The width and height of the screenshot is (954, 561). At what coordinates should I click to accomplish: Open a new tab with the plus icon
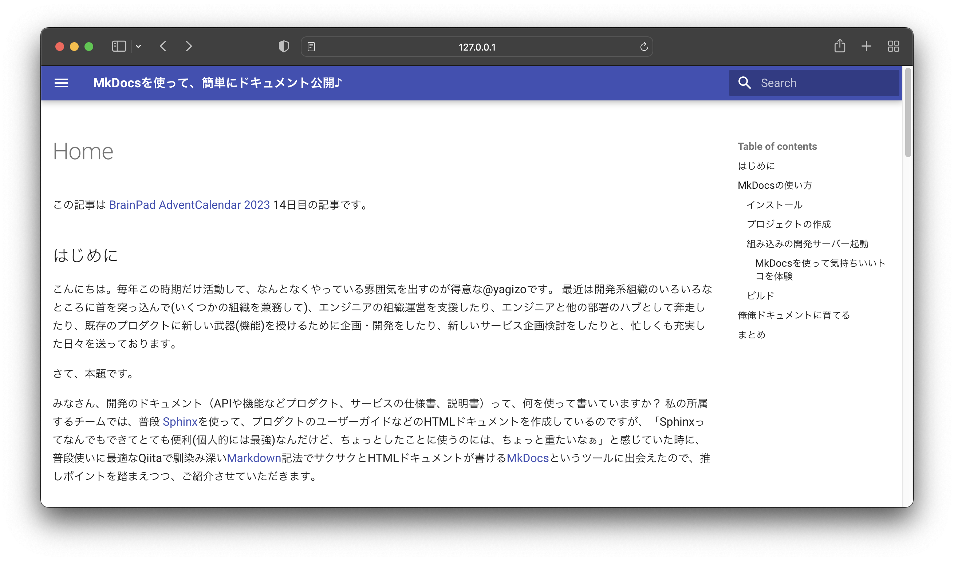coord(866,46)
